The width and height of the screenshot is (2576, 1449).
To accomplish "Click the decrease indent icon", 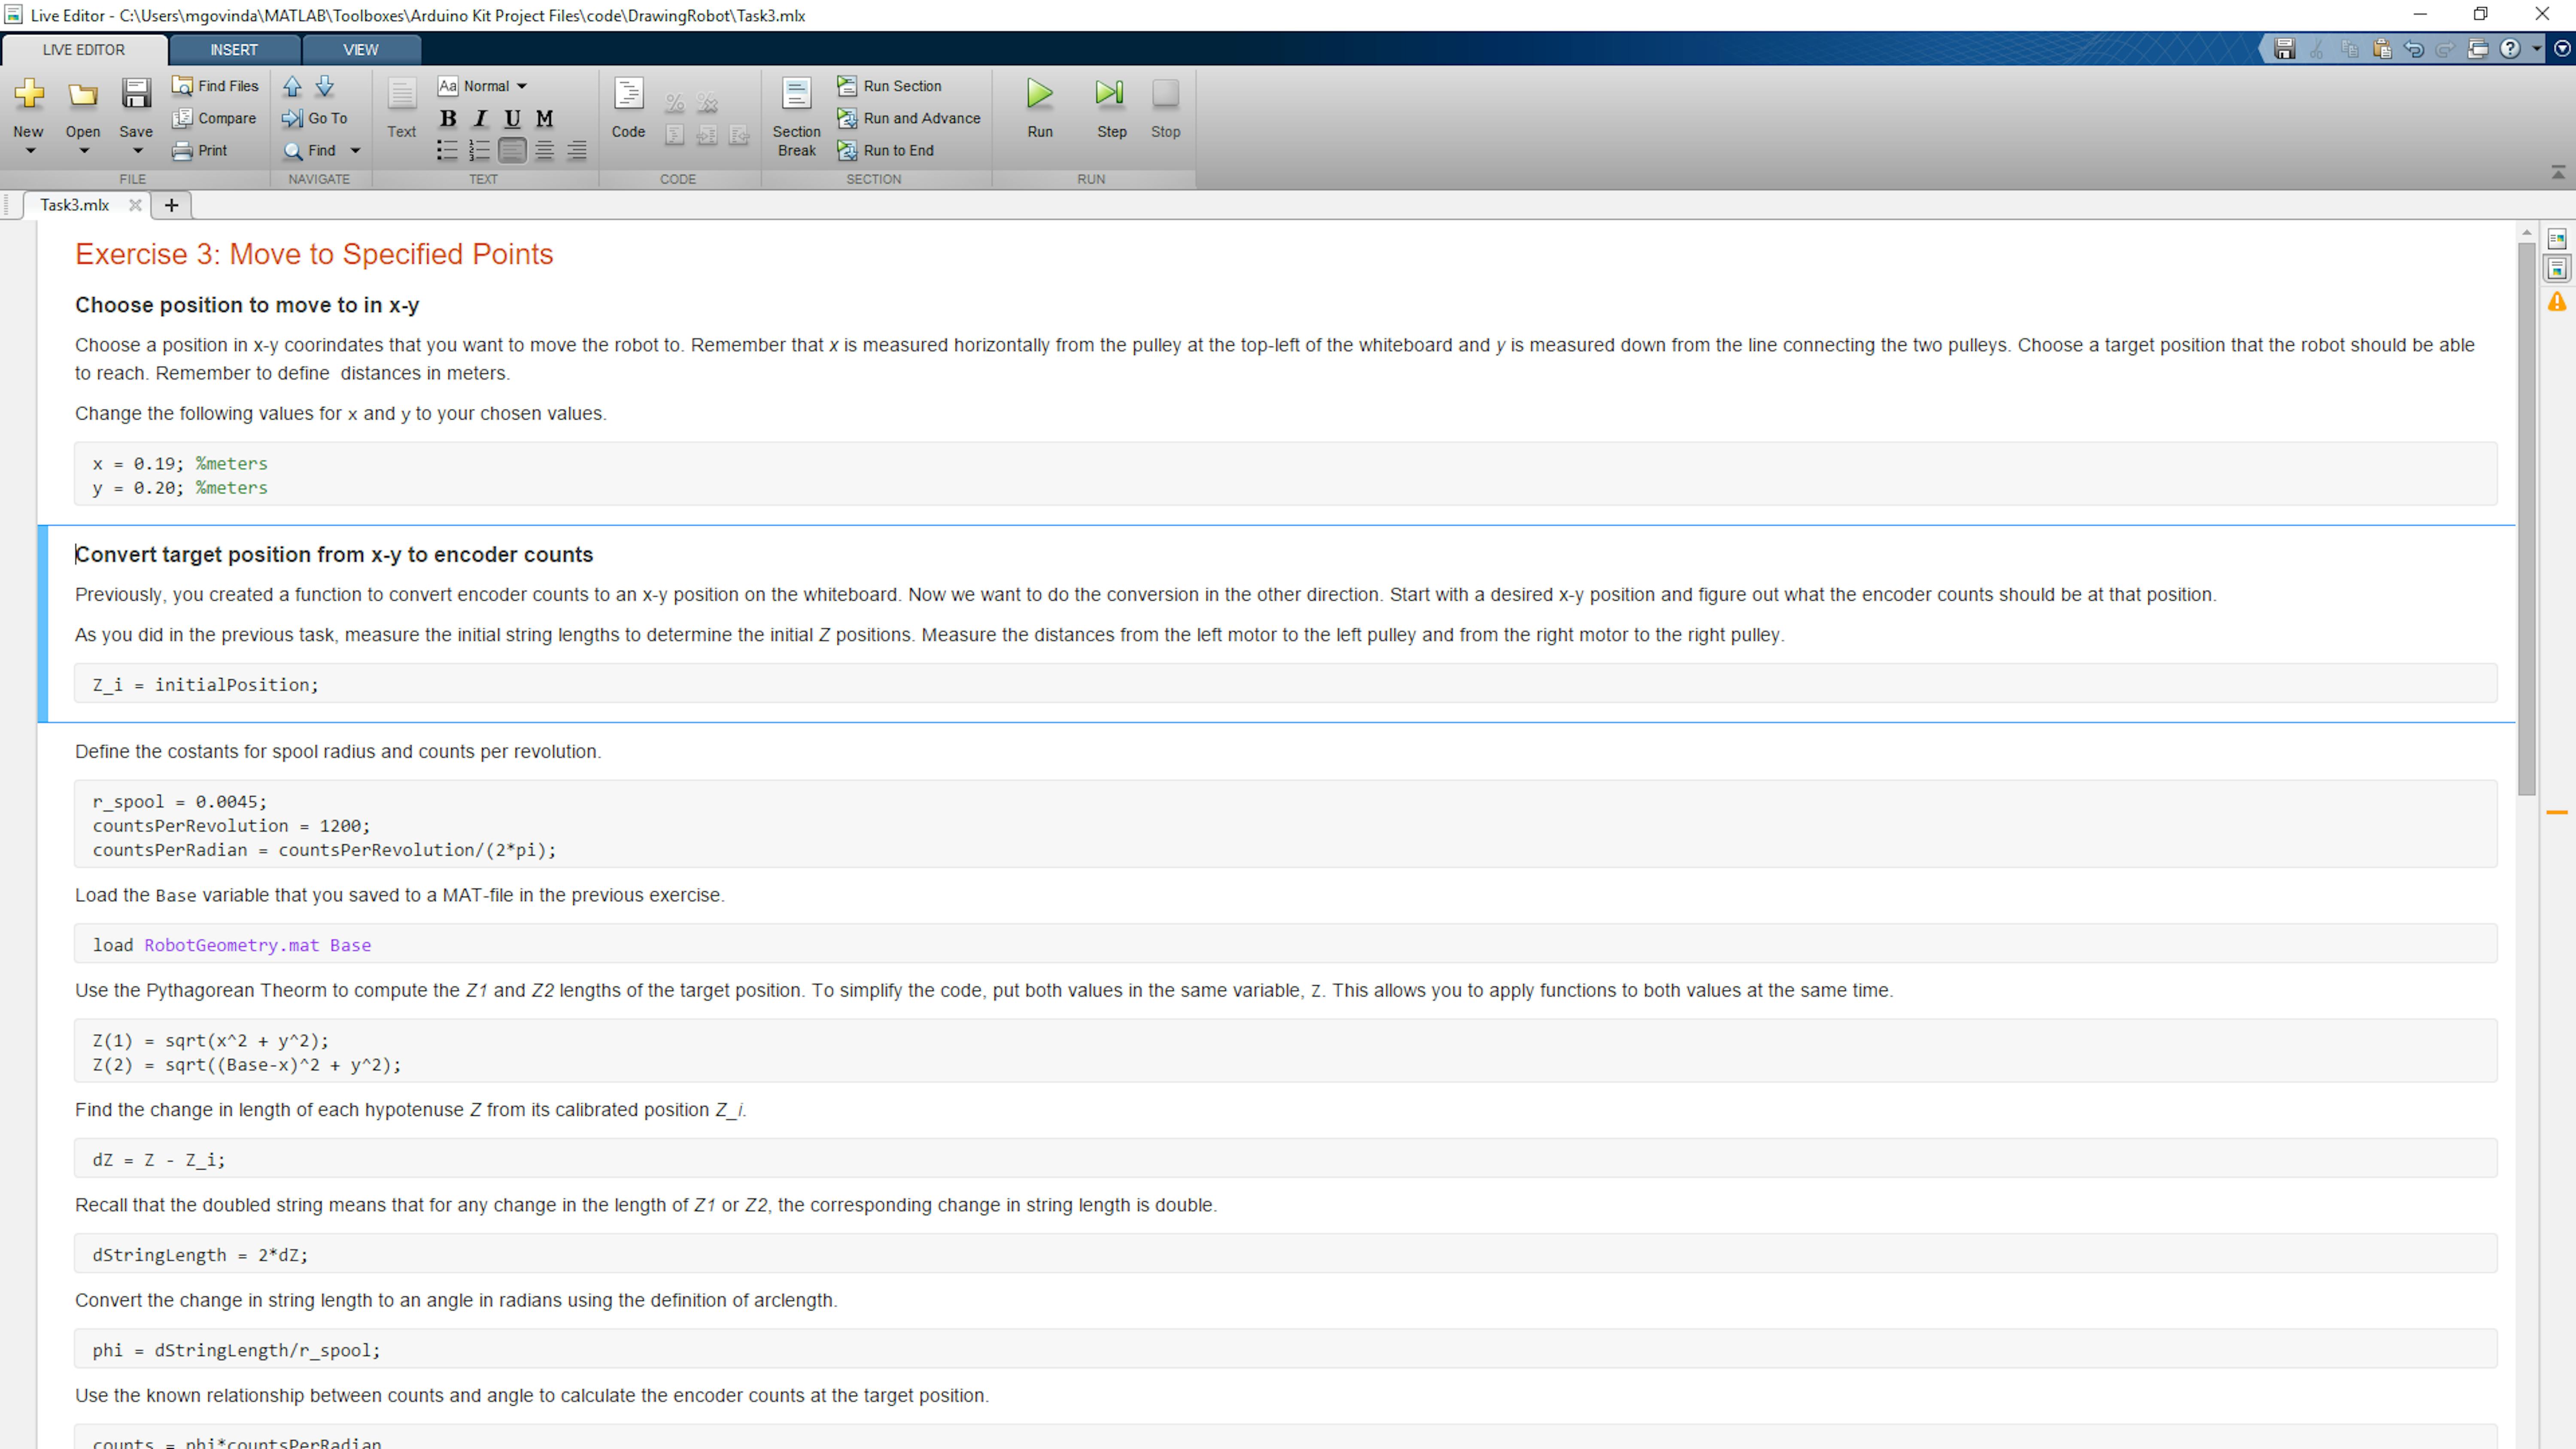I will pos(739,135).
